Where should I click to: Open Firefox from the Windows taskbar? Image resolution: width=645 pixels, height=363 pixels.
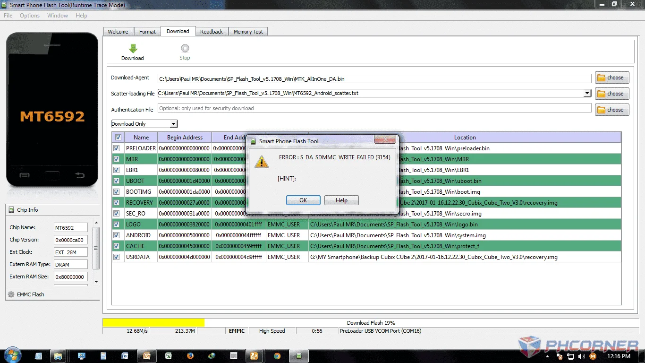click(x=190, y=355)
